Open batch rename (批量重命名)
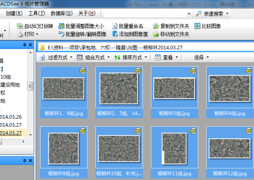Image resolution: width=254 pixels, height=180 pixels. pyautogui.click(x=128, y=26)
